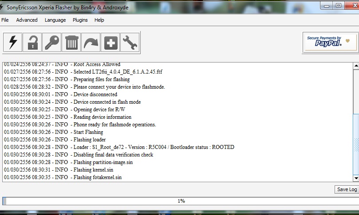Screen dimensions: 359x215
Task: Click the lightning bolt Flash icon
Action: click(12, 42)
